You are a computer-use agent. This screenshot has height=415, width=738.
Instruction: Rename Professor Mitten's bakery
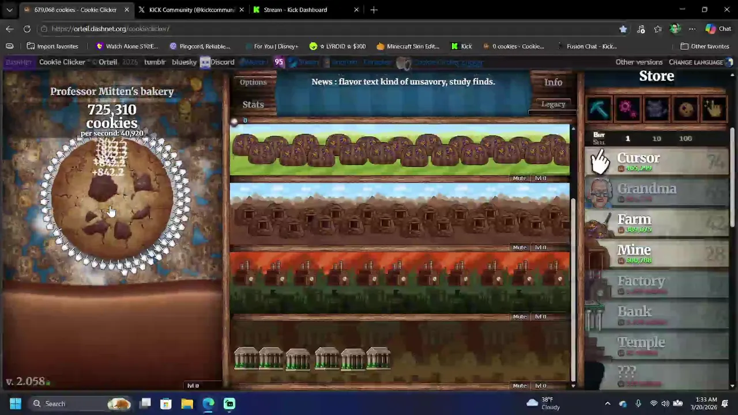[x=112, y=91]
